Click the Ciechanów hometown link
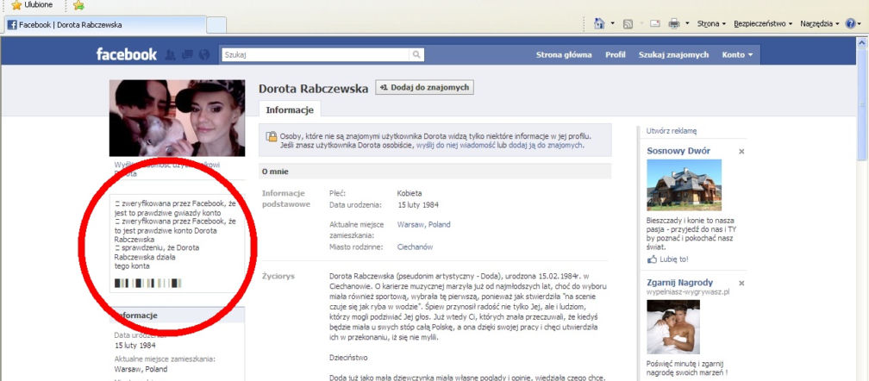This screenshot has height=381, width=869. [x=415, y=247]
